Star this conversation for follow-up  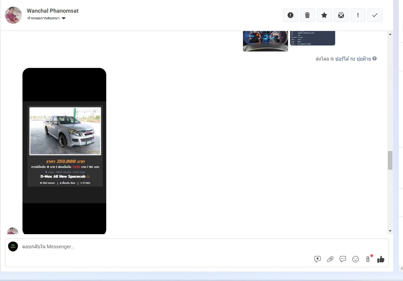tap(324, 15)
